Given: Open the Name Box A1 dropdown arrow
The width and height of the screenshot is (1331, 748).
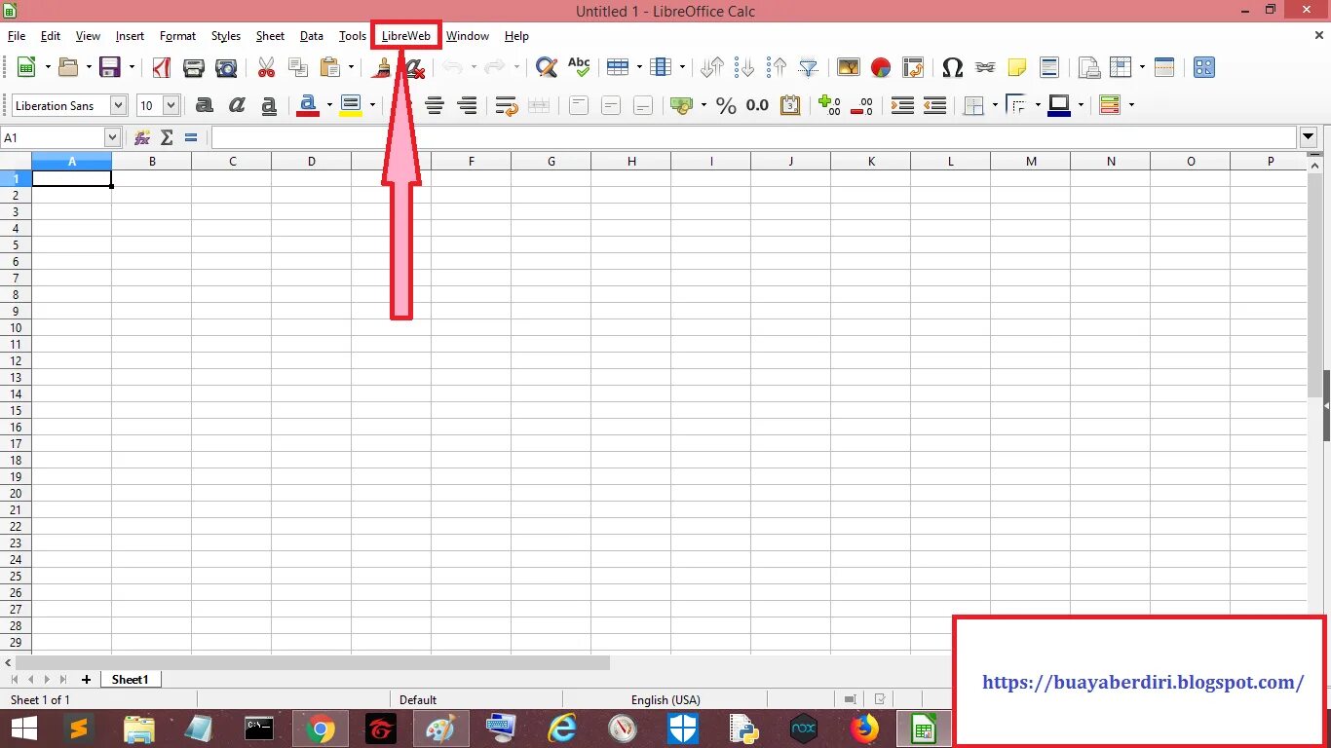Looking at the screenshot, I should point(111,138).
